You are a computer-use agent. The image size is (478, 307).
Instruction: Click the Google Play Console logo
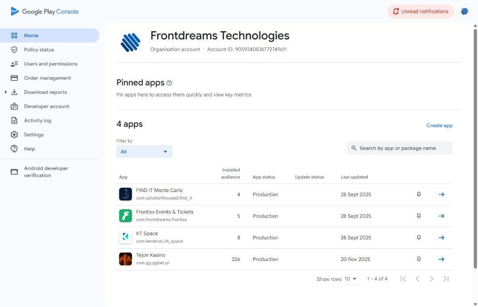(44, 12)
